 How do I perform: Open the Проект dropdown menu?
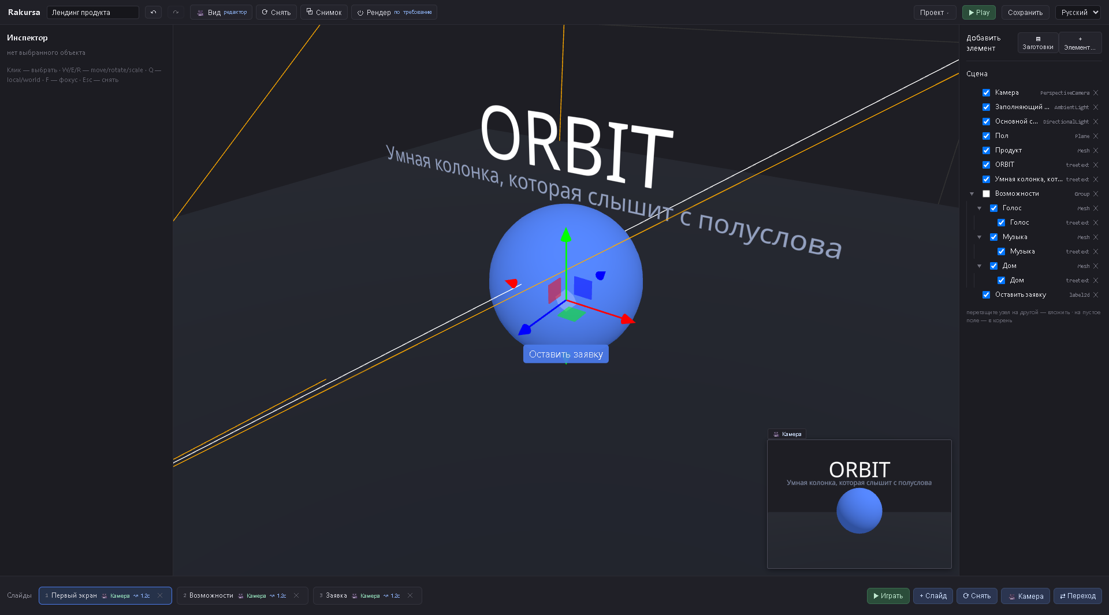click(935, 12)
